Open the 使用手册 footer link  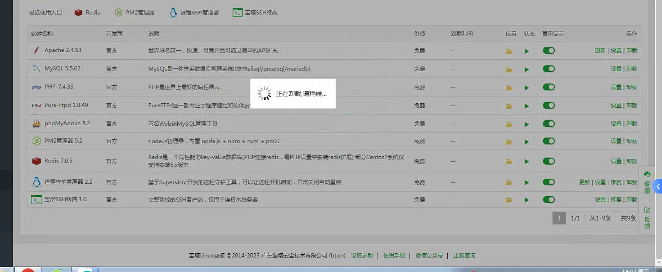[x=394, y=255]
